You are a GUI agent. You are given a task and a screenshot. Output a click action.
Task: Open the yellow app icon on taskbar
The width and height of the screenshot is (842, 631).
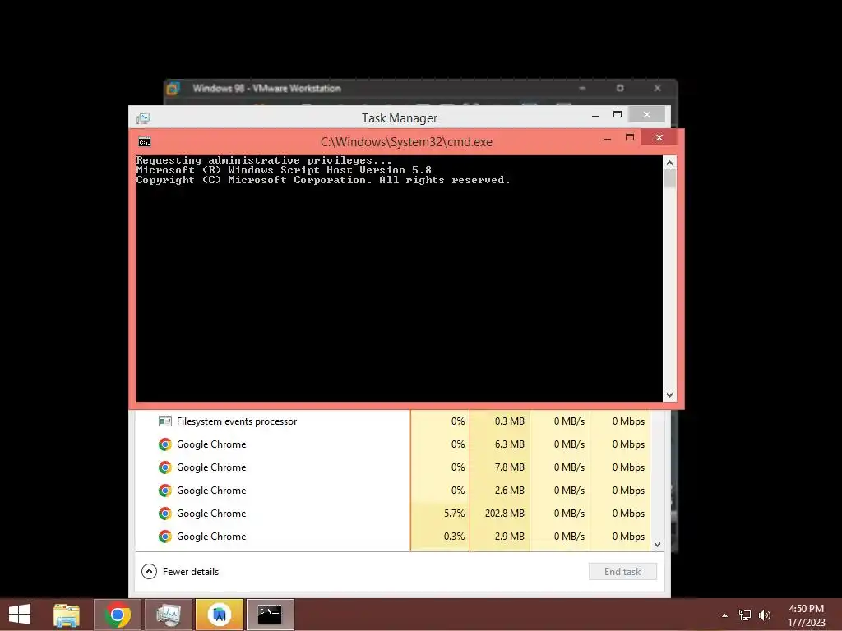coord(220,615)
